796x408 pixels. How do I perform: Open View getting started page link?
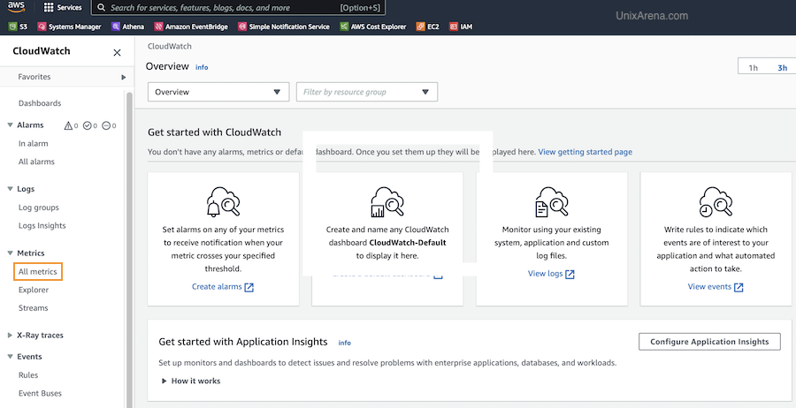coord(586,152)
